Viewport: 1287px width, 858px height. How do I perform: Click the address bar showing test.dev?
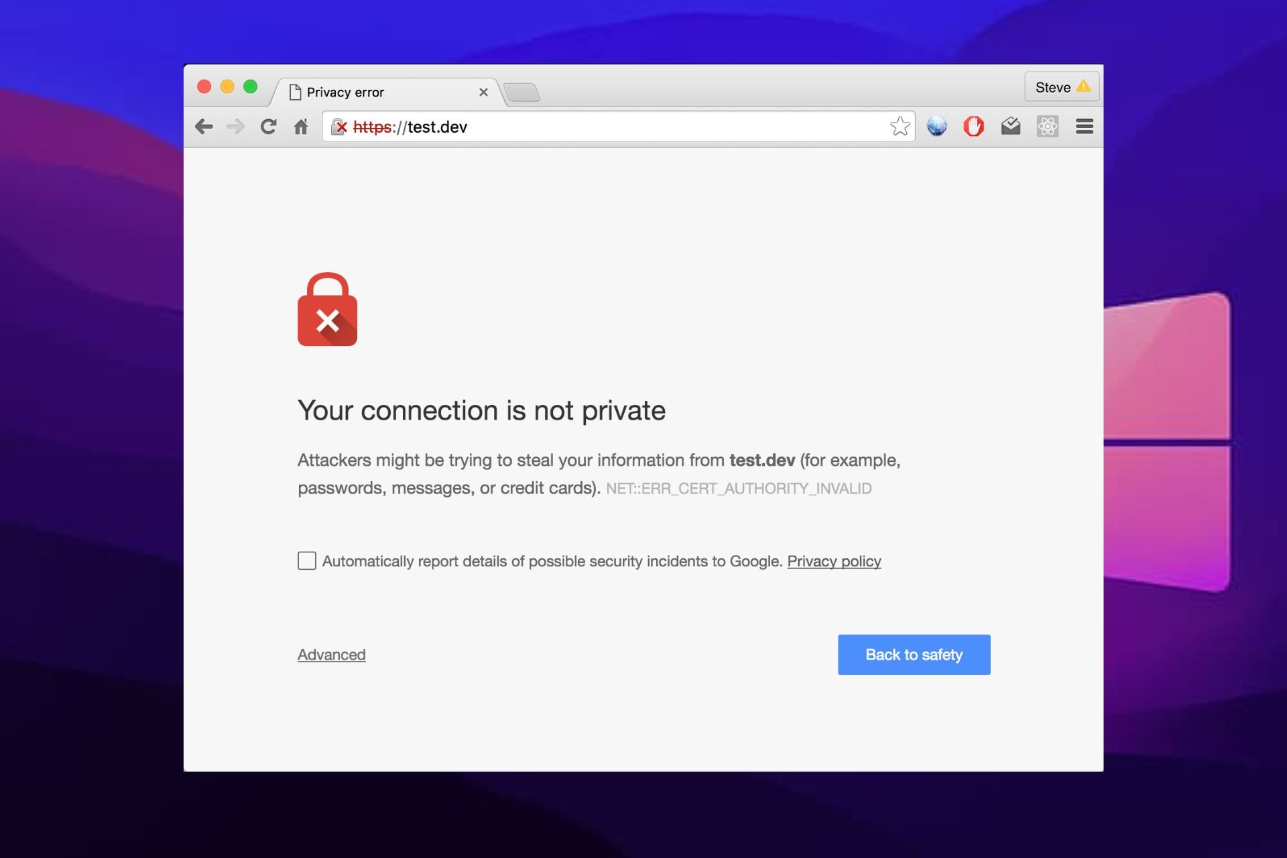(x=617, y=127)
